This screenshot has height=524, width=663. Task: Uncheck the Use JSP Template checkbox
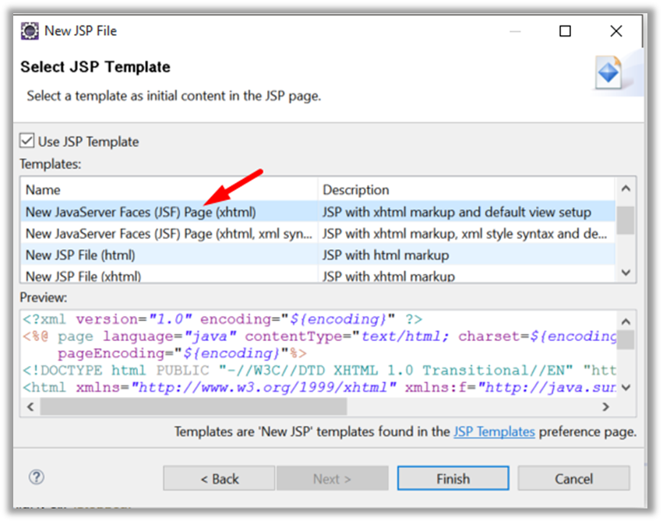coord(28,141)
